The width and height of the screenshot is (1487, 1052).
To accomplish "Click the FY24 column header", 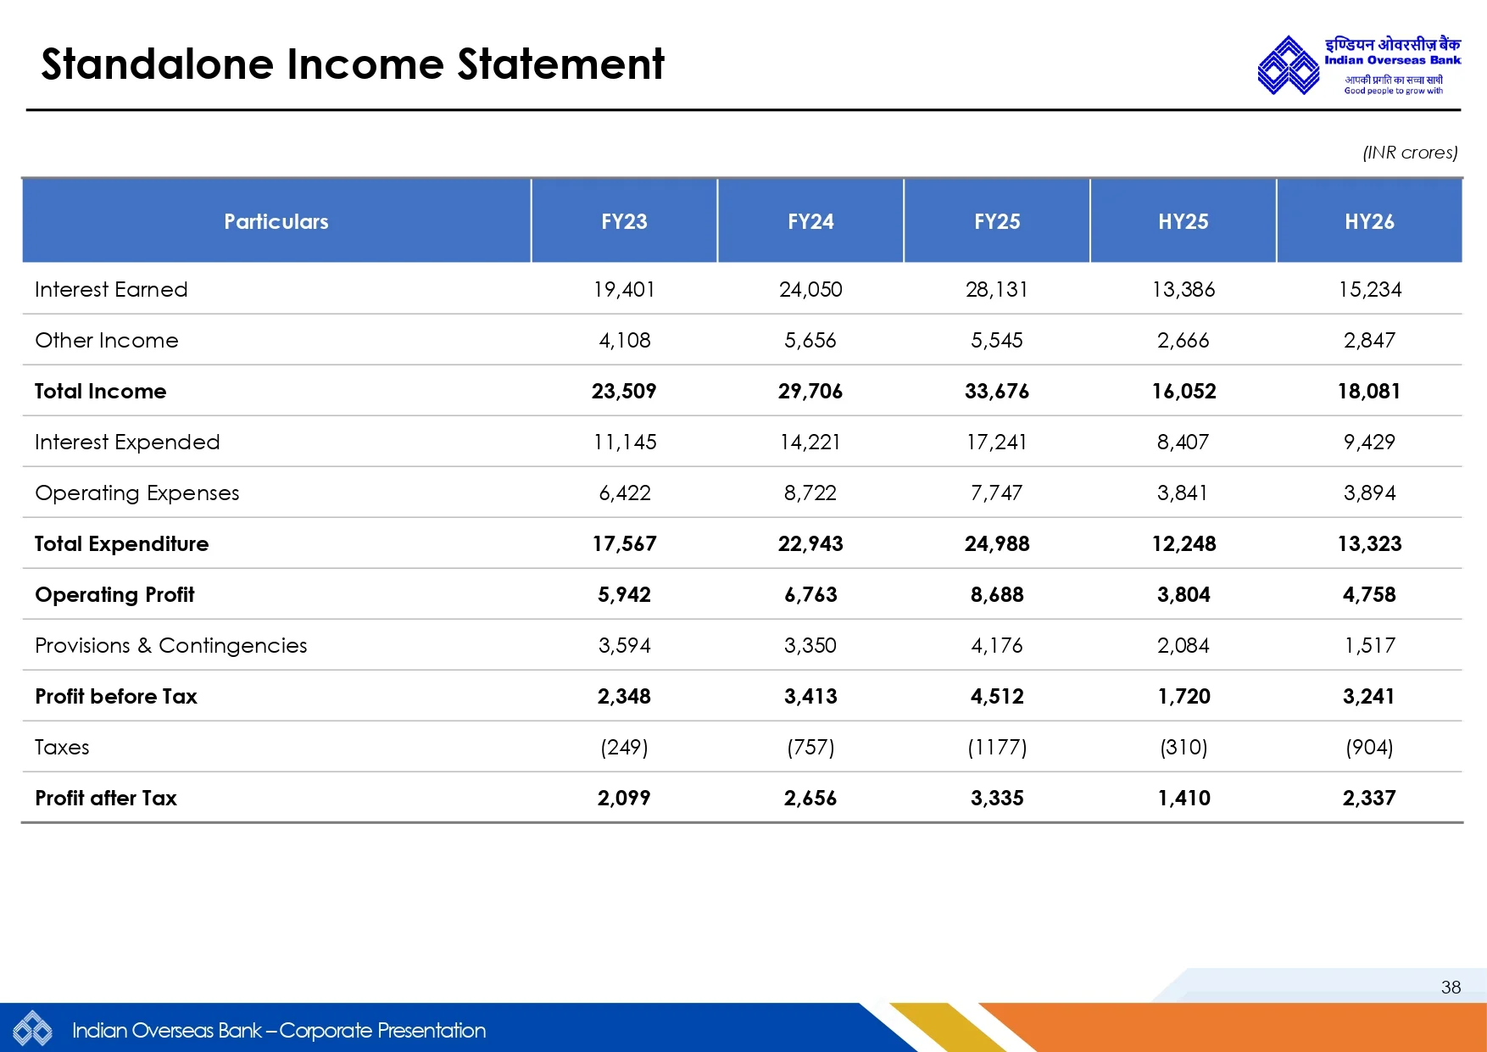I will click(810, 221).
